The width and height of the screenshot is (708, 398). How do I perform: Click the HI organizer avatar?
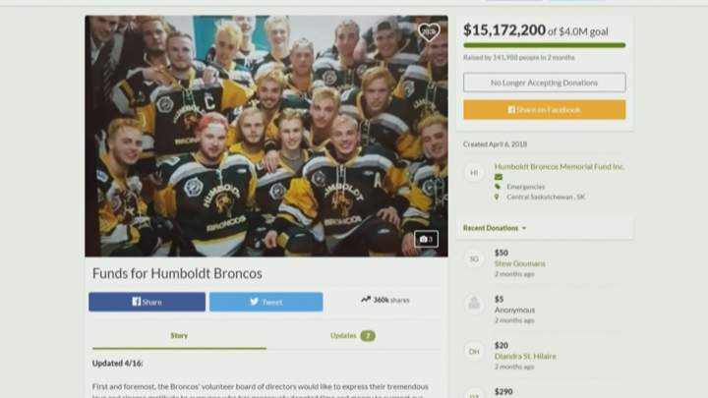474,172
